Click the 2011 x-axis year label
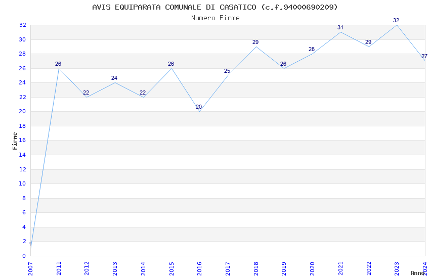Image resolution: width=430 pixels, height=278 pixels. pos(58,269)
